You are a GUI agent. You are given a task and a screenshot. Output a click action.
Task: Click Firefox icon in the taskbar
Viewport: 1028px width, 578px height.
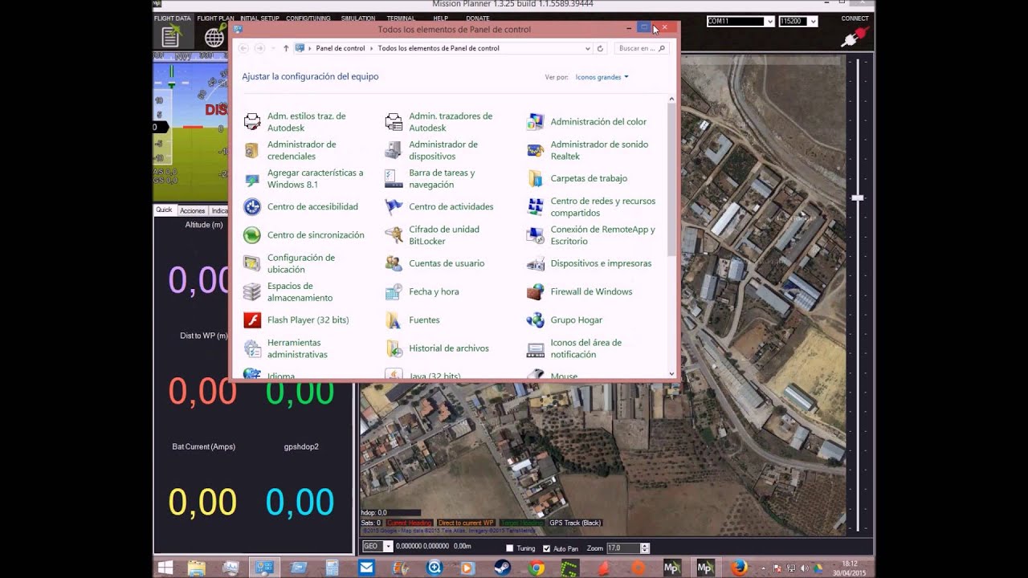pos(740,568)
